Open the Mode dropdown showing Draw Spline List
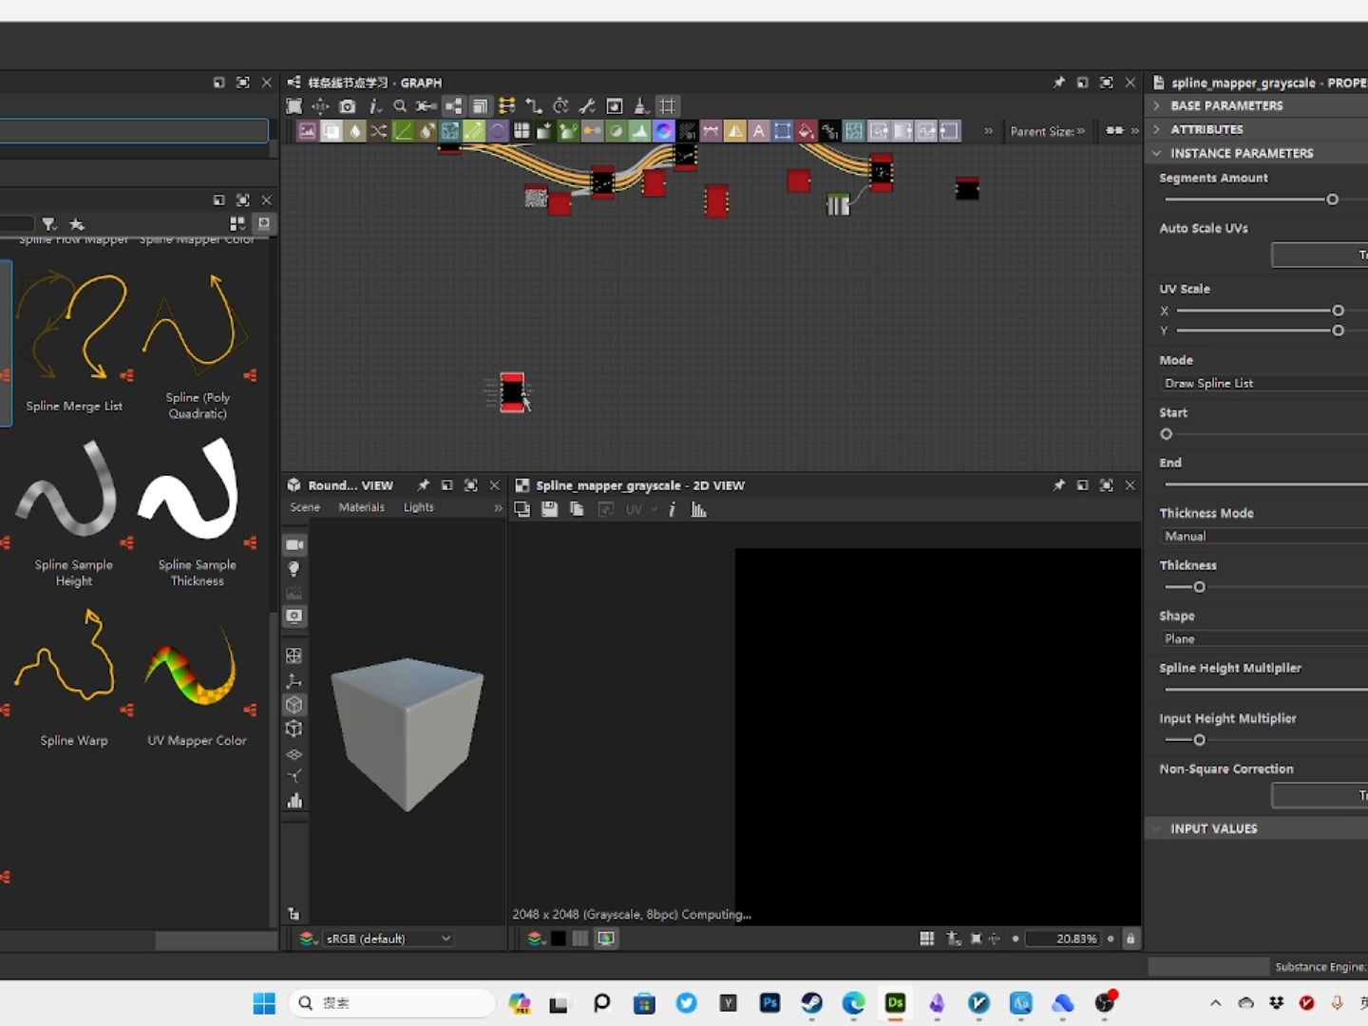This screenshot has height=1026, width=1368. coord(1263,383)
